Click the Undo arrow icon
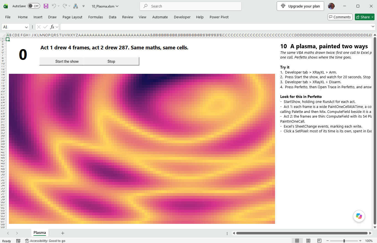This screenshot has width=377, height=243. (54, 6)
